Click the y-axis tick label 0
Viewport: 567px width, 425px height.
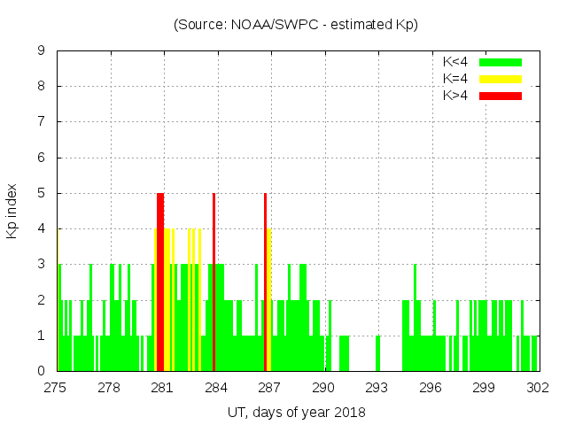(x=42, y=371)
